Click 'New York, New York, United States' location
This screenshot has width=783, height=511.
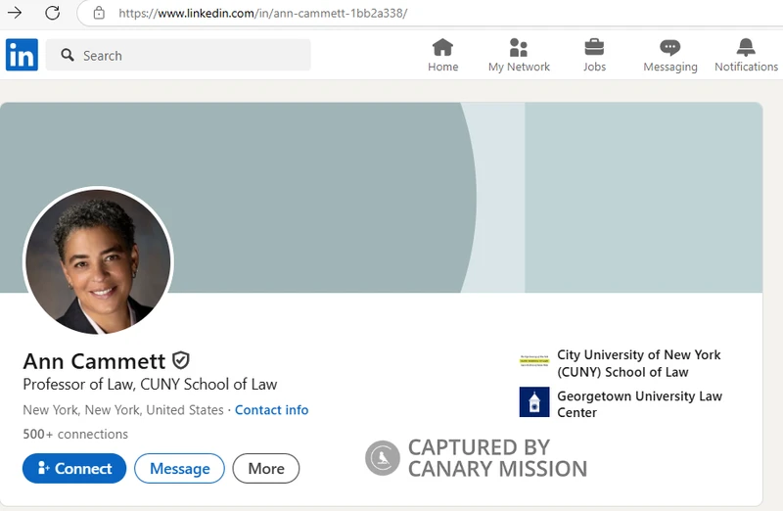(x=123, y=410)
